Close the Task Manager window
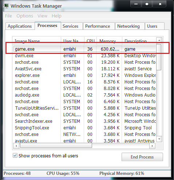 [160, 4]
